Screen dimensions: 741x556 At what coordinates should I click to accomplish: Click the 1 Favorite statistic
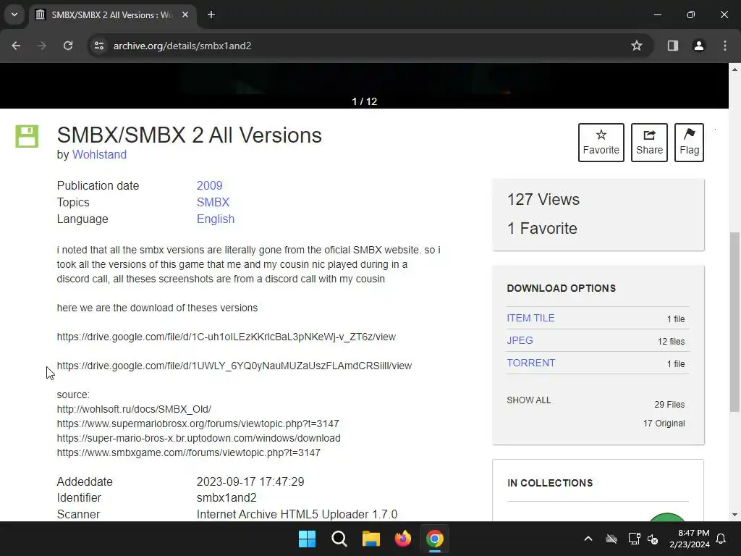tap(542, 228)
